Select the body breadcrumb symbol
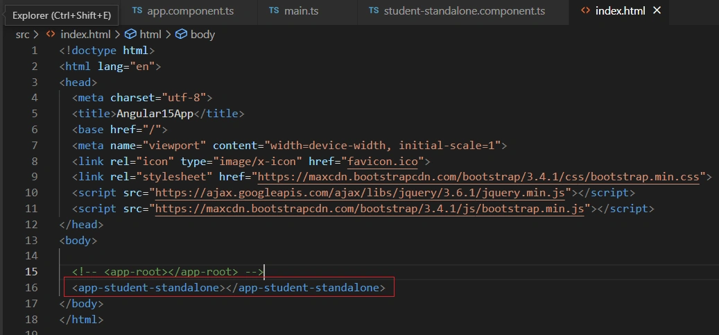This screenshot has width=719, height=335. [x=202, y=35]
